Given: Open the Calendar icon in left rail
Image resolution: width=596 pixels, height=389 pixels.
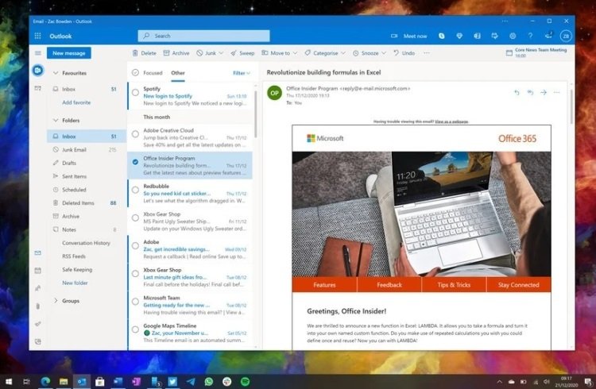Looking at the screenshot, I should pyautogui.click(x=37, y=271).
